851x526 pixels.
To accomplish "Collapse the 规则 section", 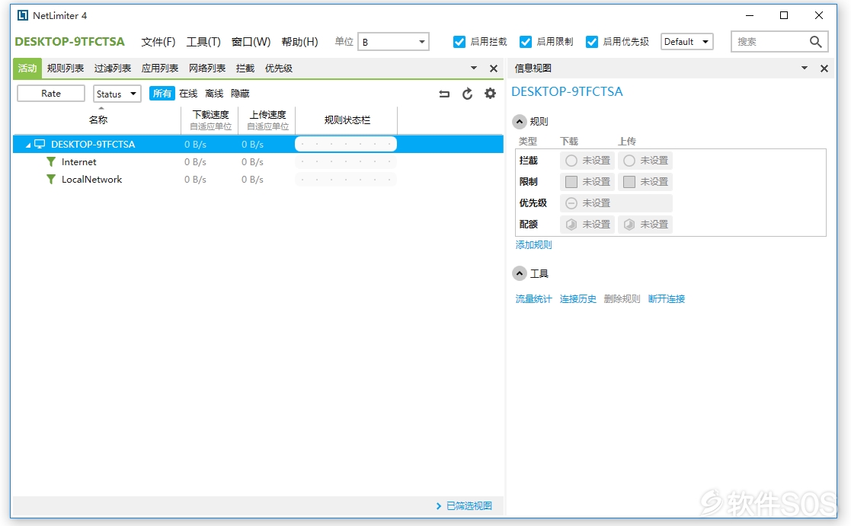I will [520, 122].
